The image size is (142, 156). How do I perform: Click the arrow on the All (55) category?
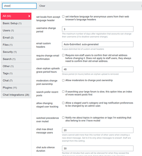29,16
